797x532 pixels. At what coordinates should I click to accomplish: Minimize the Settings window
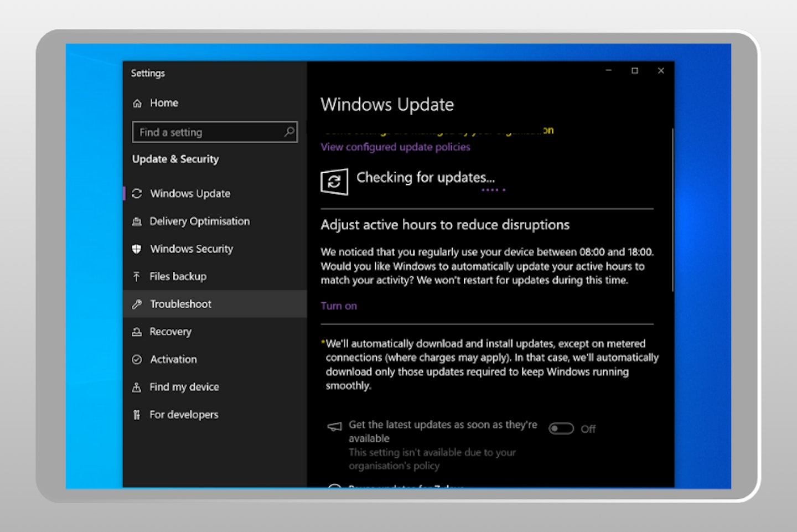(x=608, y=70)
